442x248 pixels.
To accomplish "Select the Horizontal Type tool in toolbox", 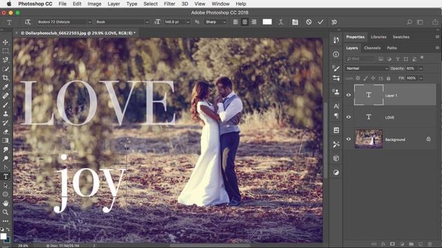I will pyautogui.click(x=6, y=176).
